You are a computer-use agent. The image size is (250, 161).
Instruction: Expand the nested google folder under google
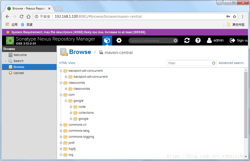(x=71, y=119)
